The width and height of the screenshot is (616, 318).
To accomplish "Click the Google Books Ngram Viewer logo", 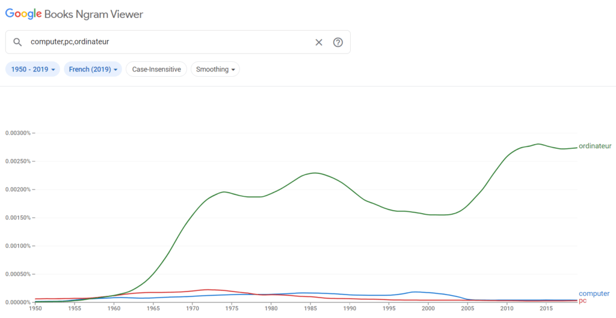I will click(x=74, y=14).
